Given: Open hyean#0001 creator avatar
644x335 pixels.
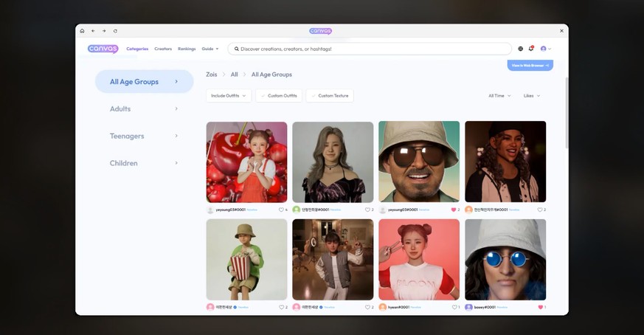Looking at the screenshot, I should (x=382, y=307).
